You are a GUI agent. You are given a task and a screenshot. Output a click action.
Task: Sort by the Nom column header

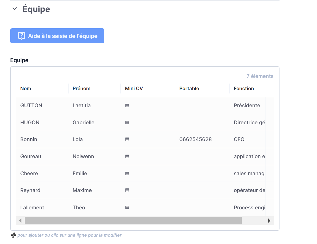click(x=26, y=88)
